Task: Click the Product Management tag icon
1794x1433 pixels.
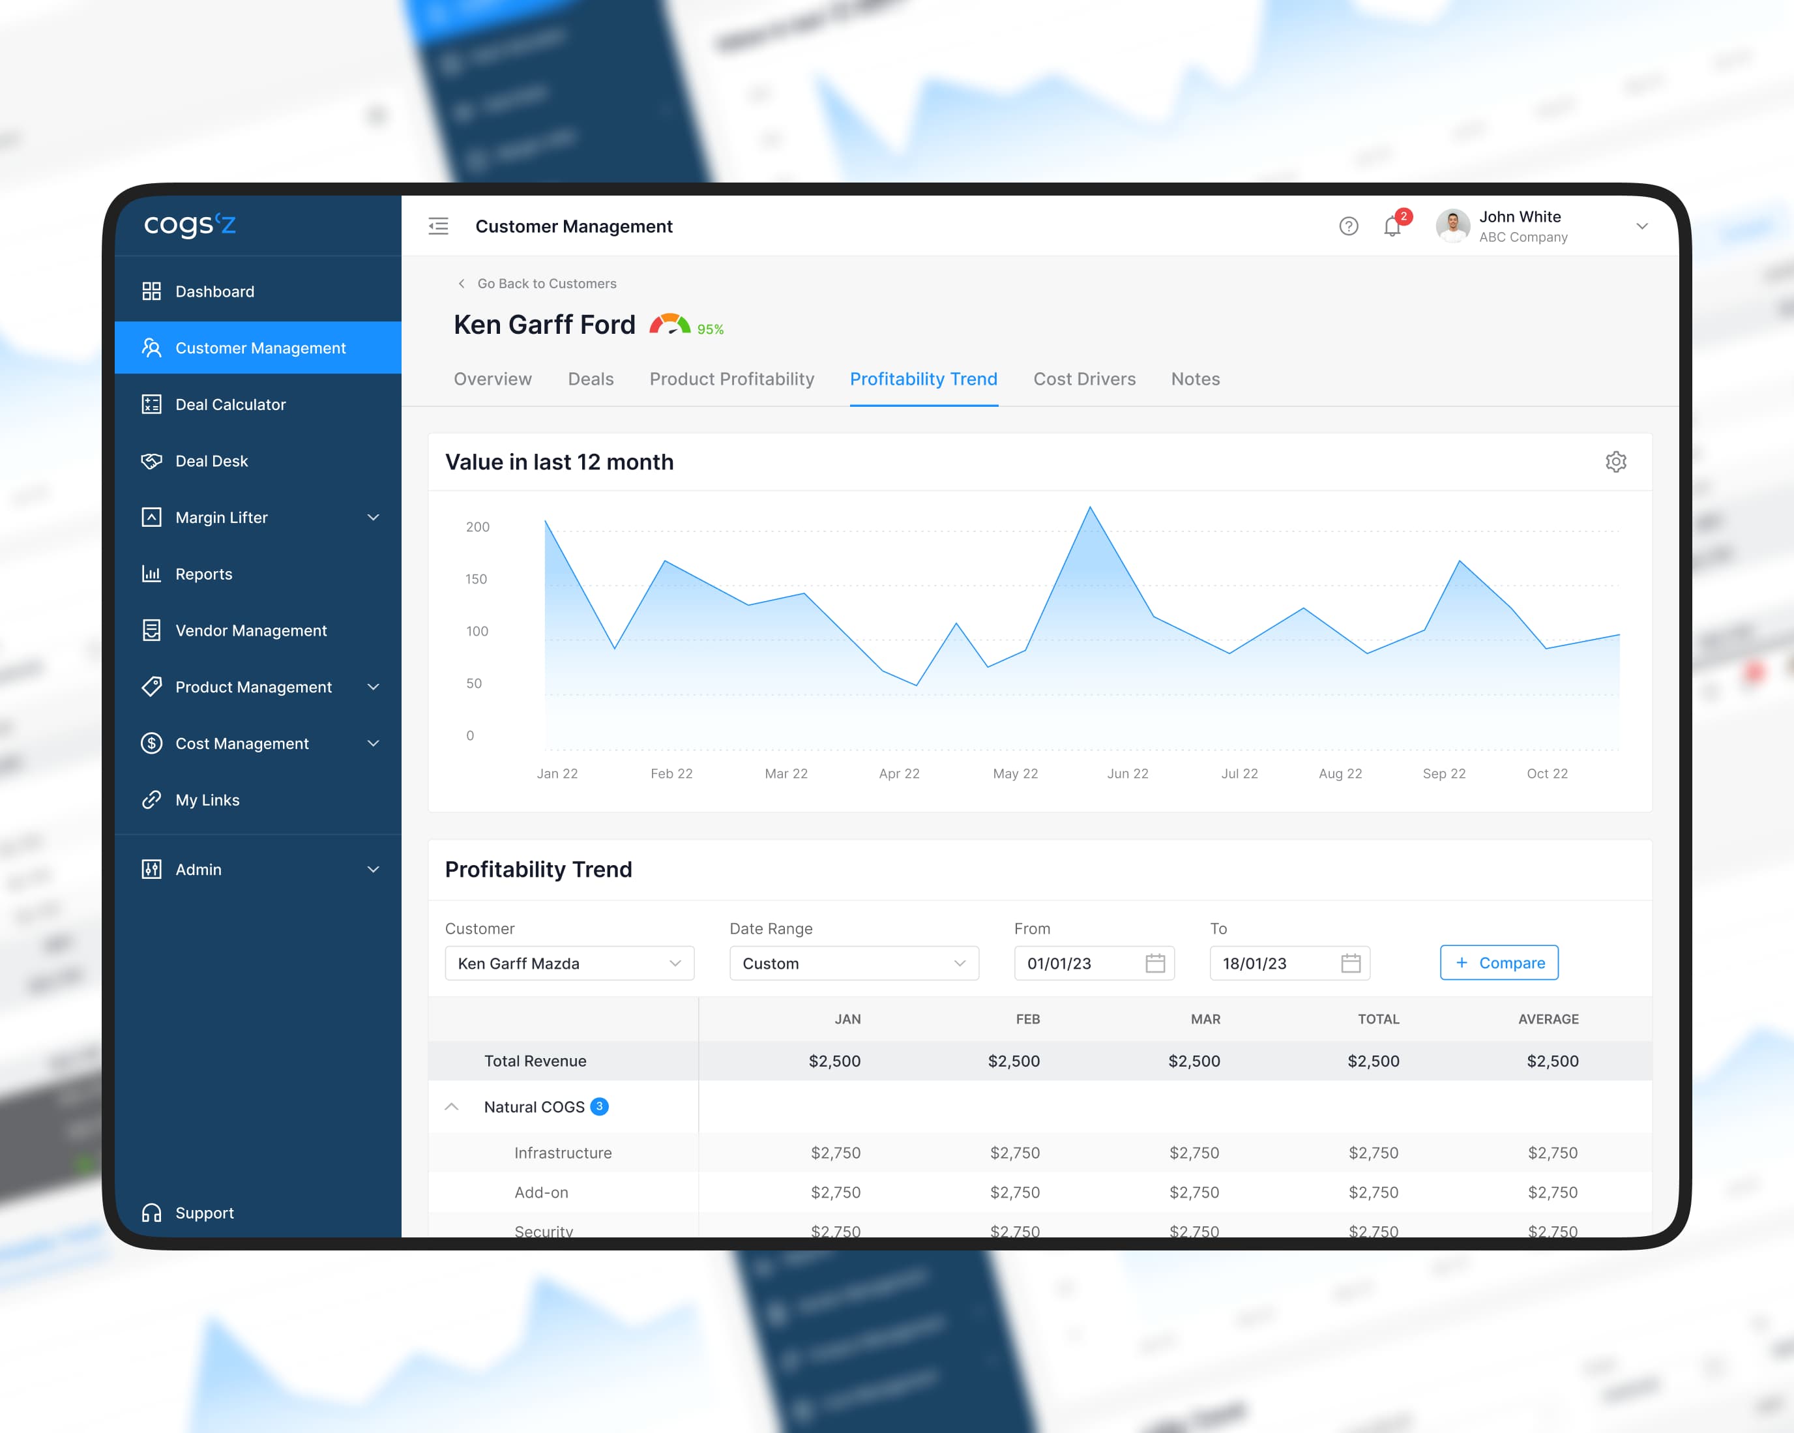Action: tap(151, 687)
